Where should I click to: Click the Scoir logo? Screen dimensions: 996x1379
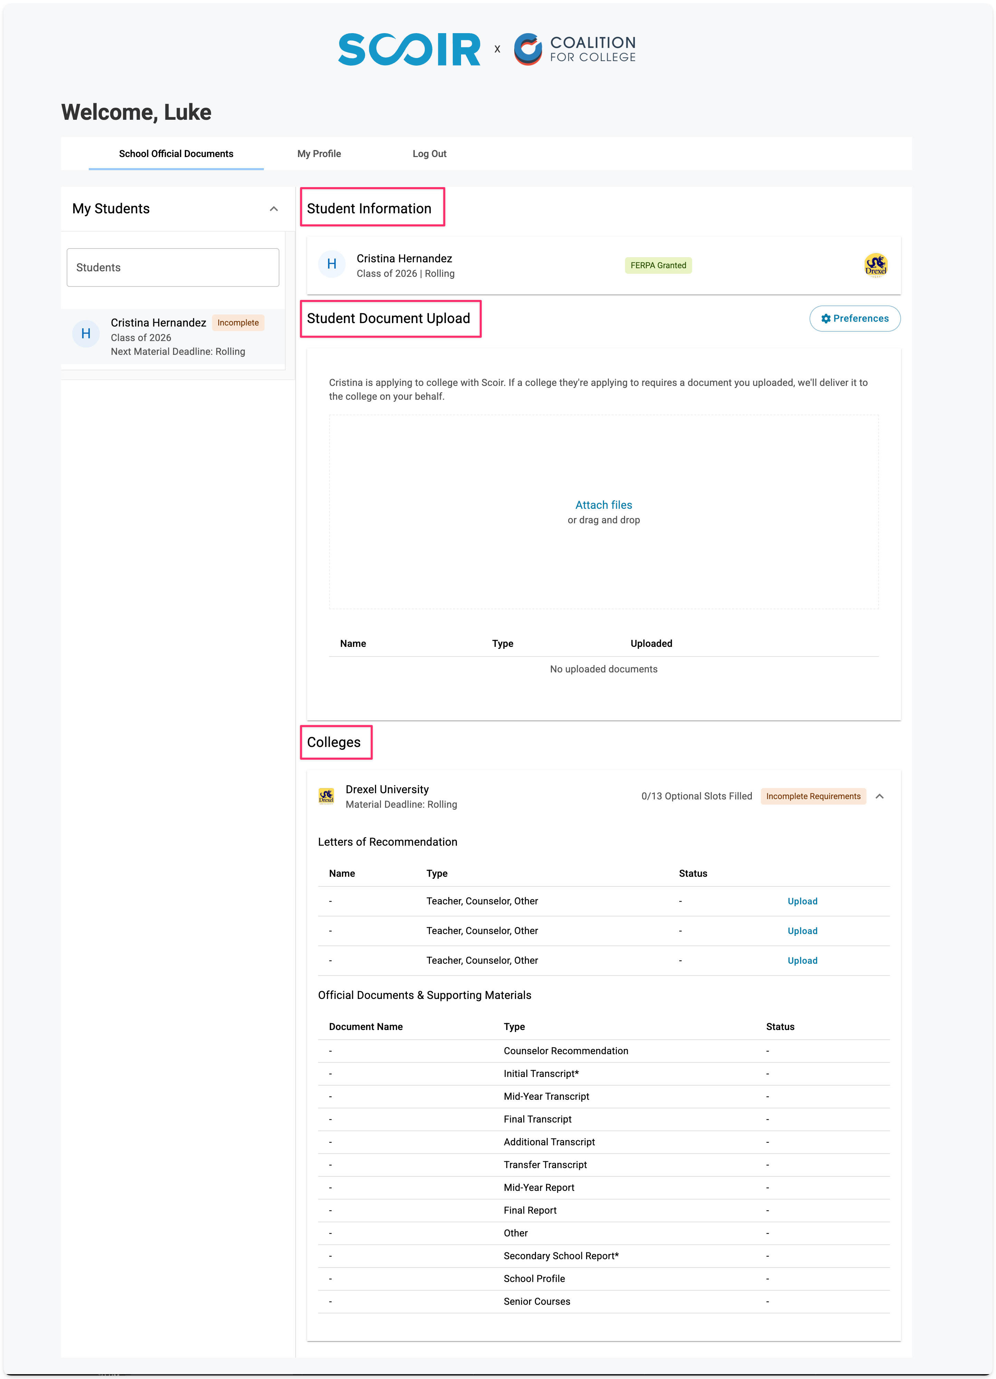[x=409, y=49]
